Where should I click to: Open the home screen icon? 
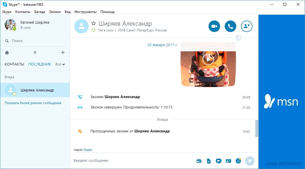point(7,53)
